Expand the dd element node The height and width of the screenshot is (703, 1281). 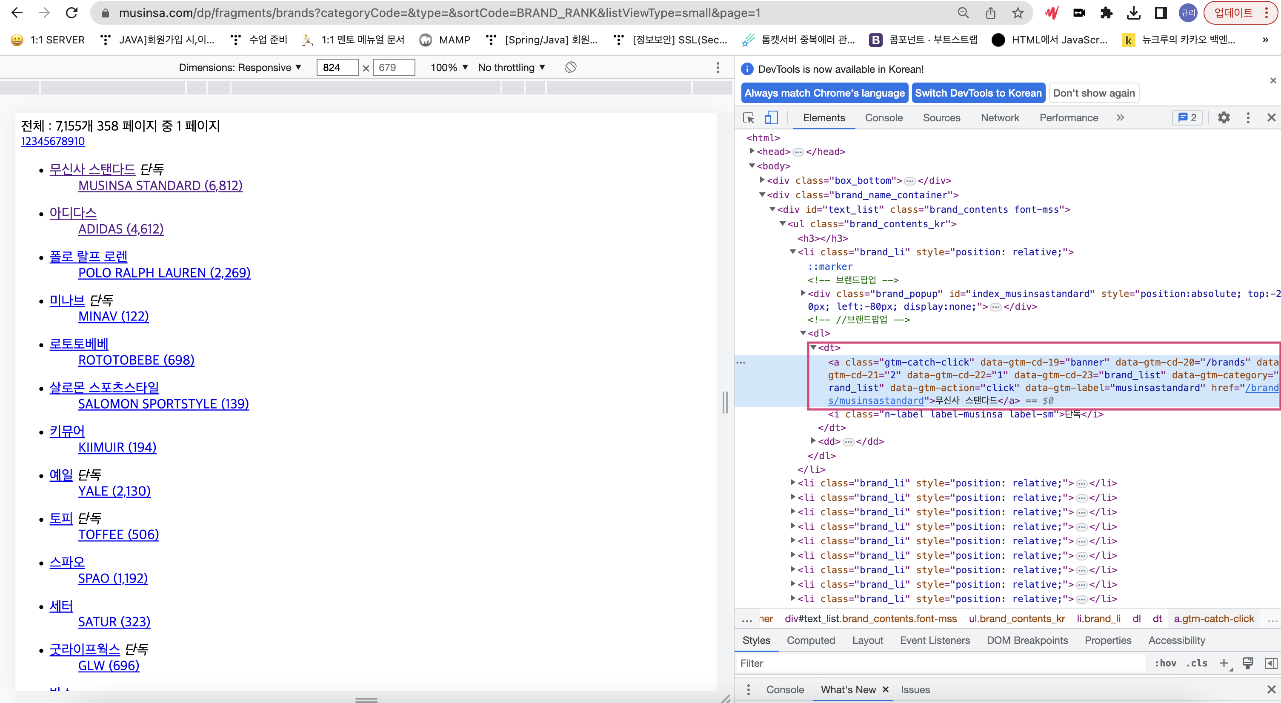tap(814, 440)
